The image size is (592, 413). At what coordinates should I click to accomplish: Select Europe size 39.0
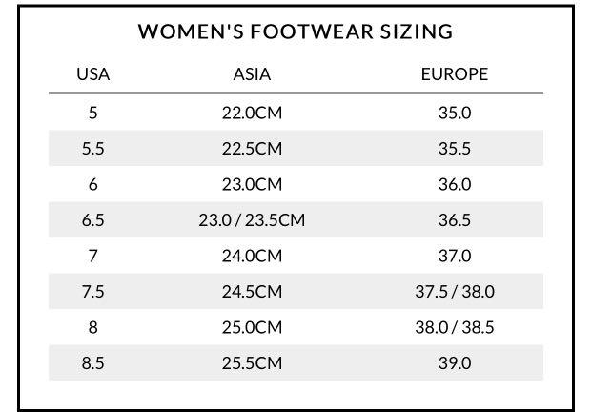[x=455, y=363]
